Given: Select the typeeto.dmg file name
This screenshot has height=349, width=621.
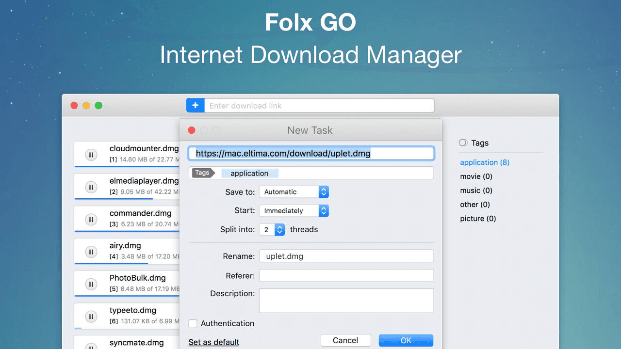Looking at the screenshot, I should [133, 310].
